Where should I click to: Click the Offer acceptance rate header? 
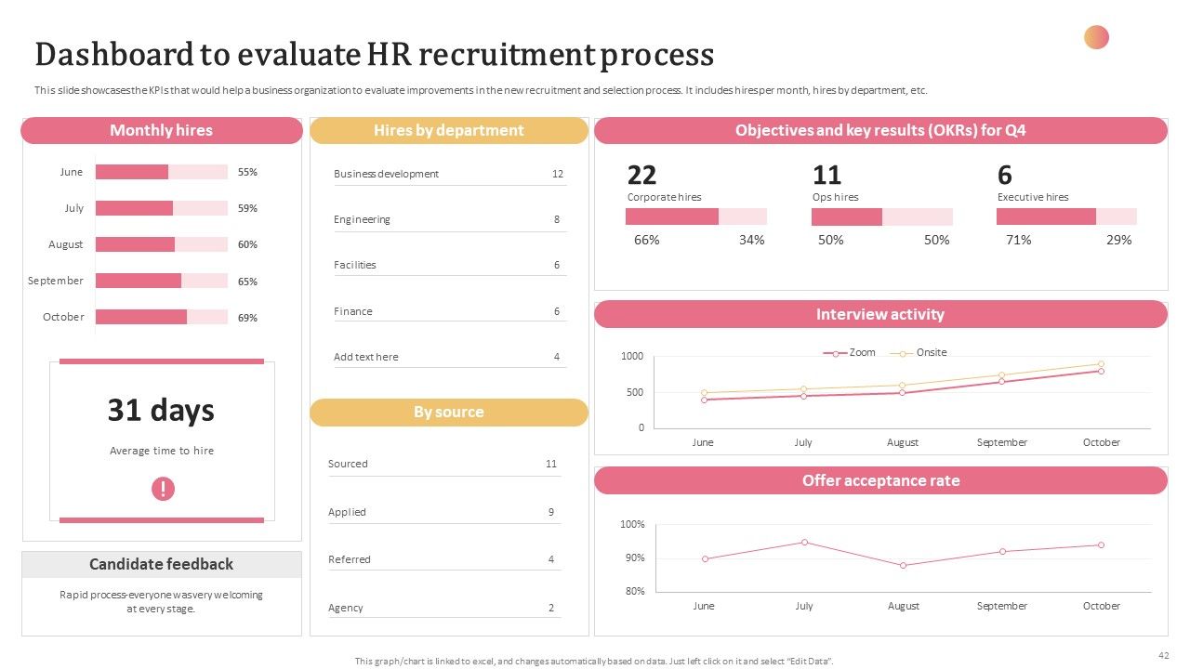point(880,480)
